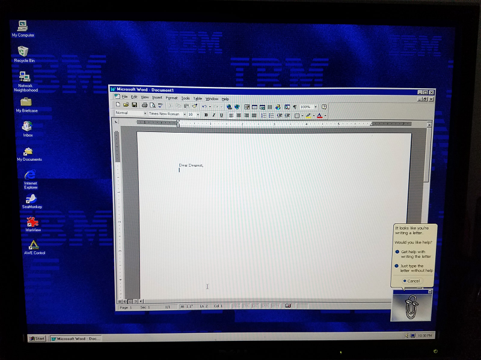Toggle Underline formatting
Image resolution: width=481 pixels, height=360 pixels.
(221, 115)
